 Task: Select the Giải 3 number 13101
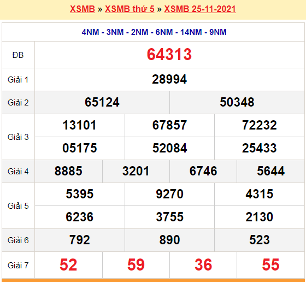[79, 125]
